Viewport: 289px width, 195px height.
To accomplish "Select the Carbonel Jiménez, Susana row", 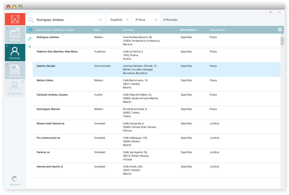I will (x=52, y=95).
